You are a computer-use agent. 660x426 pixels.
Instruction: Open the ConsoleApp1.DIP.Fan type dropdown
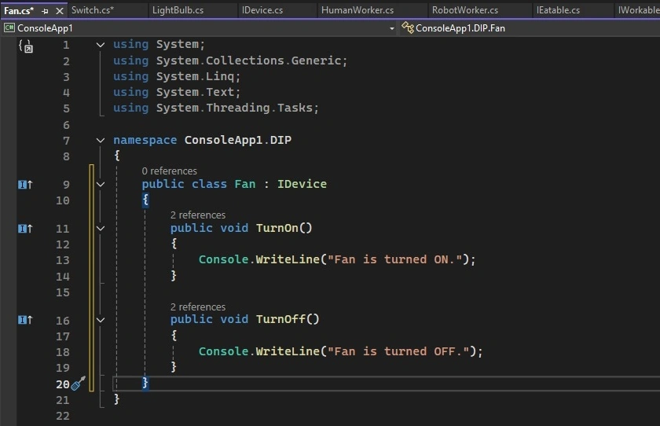(530, 28)
